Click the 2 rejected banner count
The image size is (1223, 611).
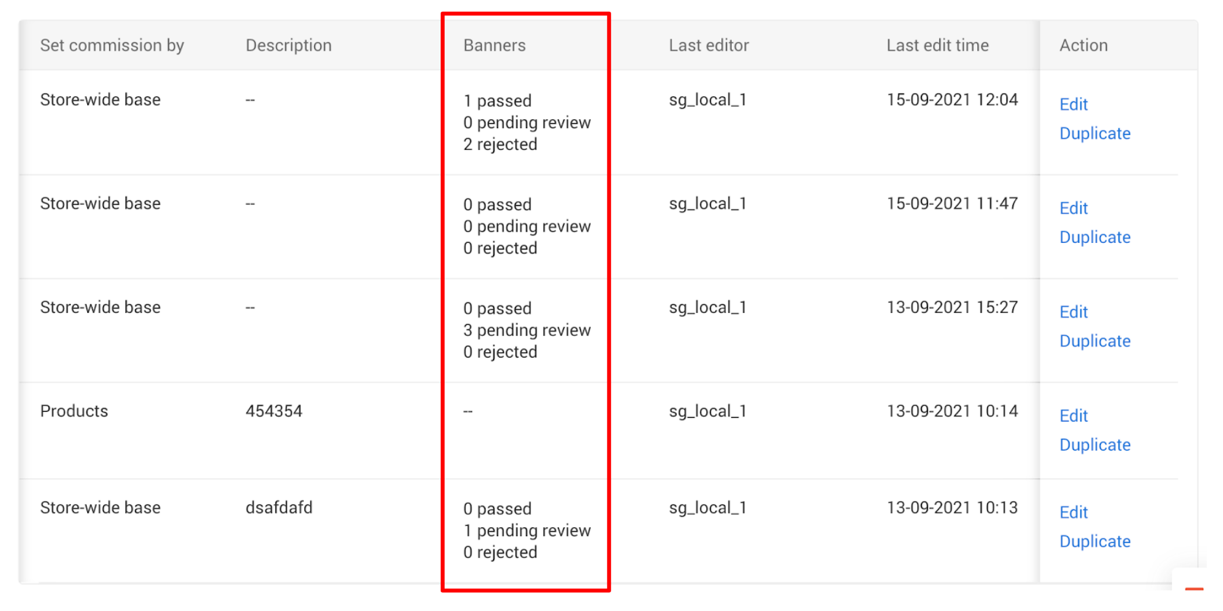[x=500, y=145]
